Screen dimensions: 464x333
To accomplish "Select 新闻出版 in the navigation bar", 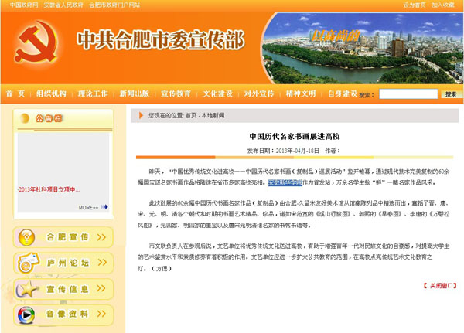I will coord(134,93).
